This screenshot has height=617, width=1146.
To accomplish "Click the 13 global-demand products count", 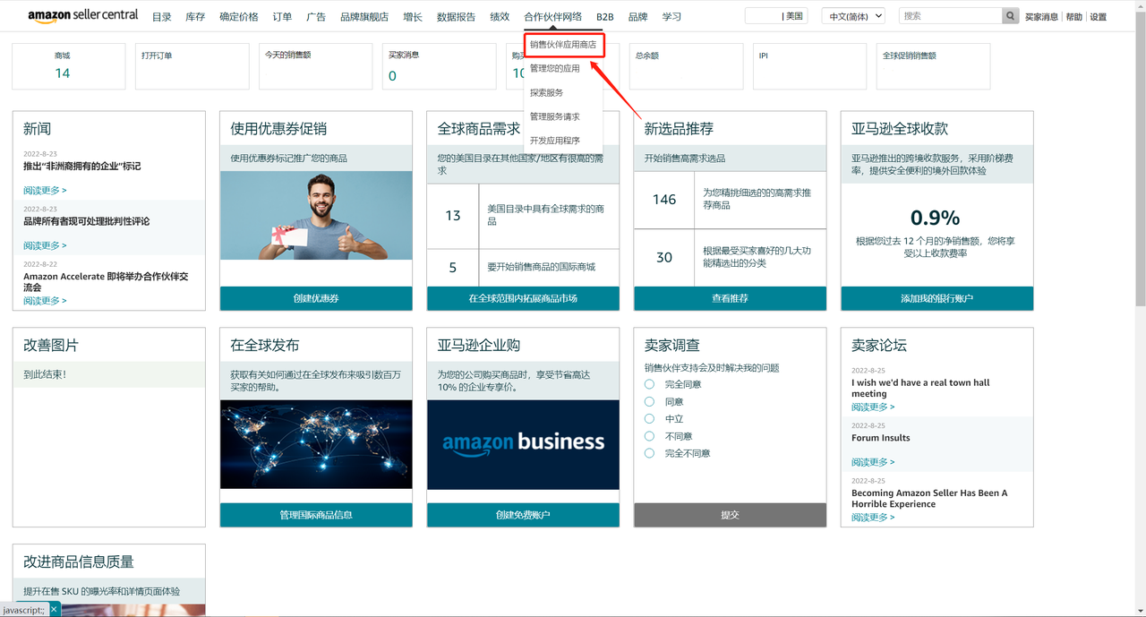I will click(x=453, y=216).
